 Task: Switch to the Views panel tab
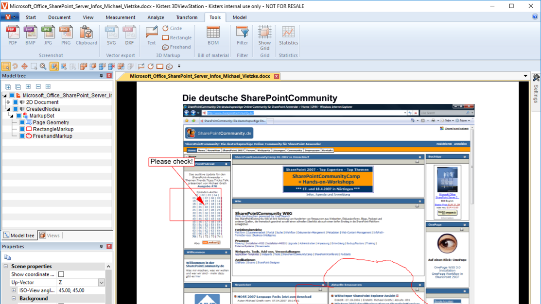click(50, 236)
